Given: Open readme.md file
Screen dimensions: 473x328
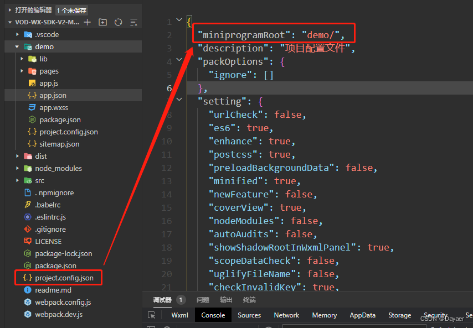Looking at the screenshot, I should [x=53, y=290].
